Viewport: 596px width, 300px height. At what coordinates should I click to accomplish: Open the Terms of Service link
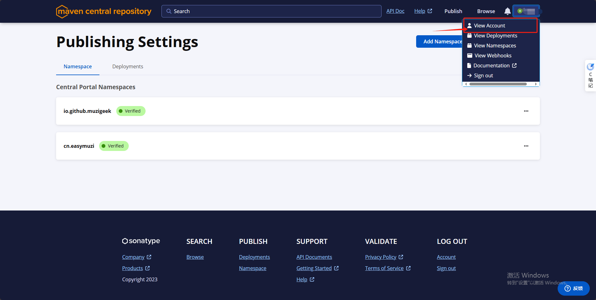384,268
